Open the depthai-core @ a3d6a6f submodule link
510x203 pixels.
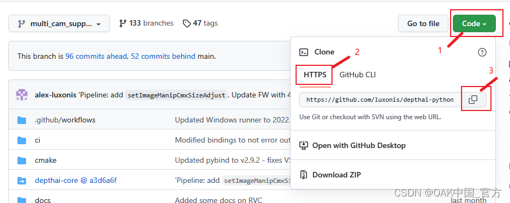(76, 180)
